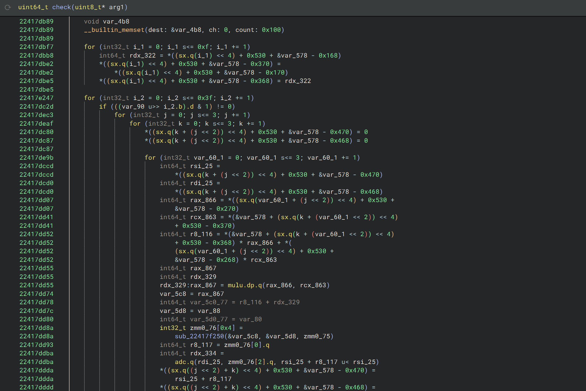586x391 pixels.
Task: Click the uint64_t return type in the signature
Action: [33, 7]
